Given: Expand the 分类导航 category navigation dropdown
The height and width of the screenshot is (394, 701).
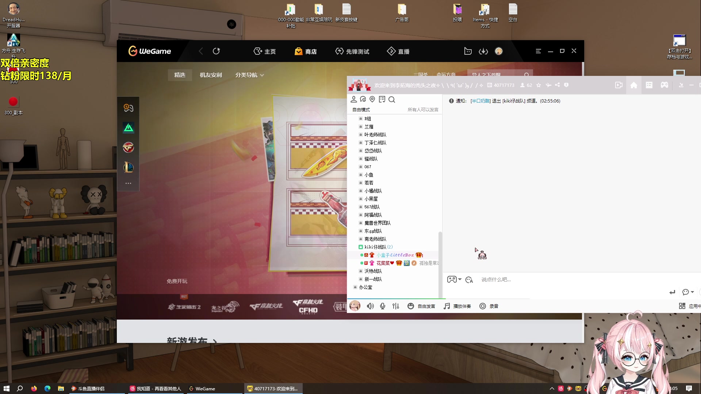Looking at the screenshot, I should coord(248,74).
